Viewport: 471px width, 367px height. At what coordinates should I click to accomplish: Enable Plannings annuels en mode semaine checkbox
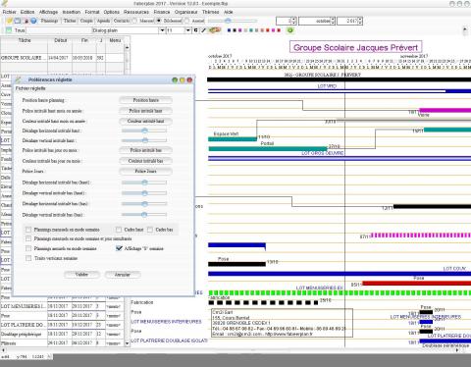coord(28,248)
